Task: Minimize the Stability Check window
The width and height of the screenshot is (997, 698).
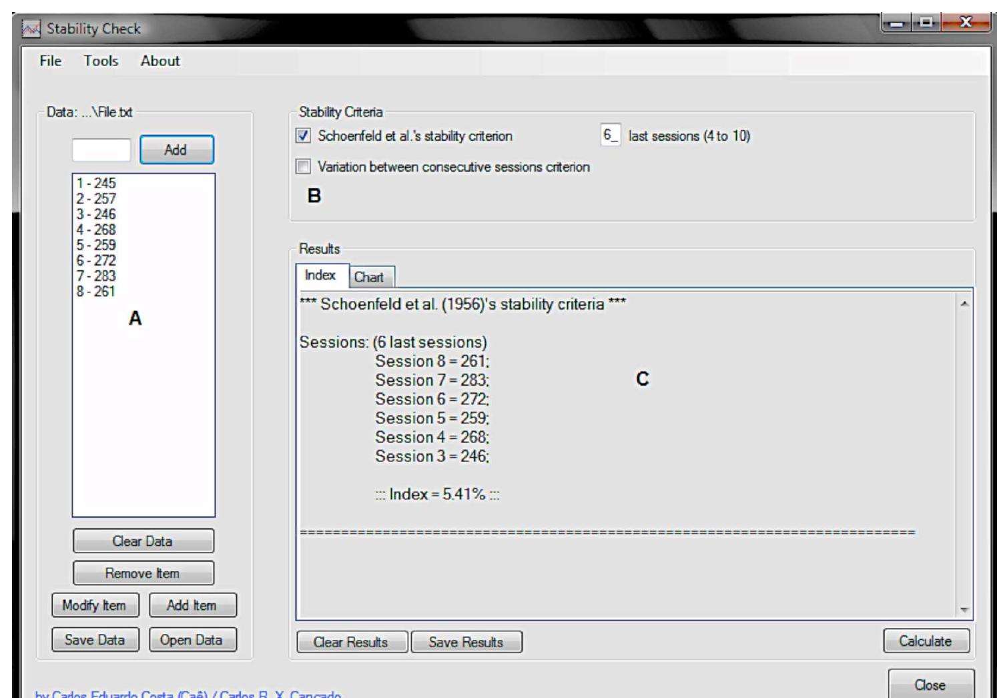Action: coord(896,23)
